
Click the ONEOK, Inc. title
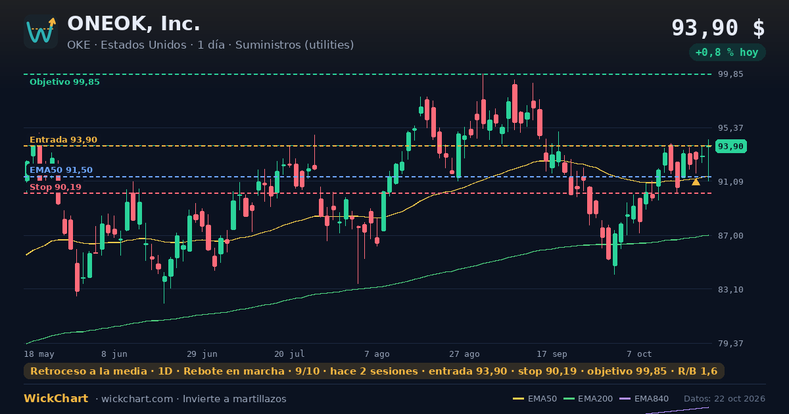point(133,24)
